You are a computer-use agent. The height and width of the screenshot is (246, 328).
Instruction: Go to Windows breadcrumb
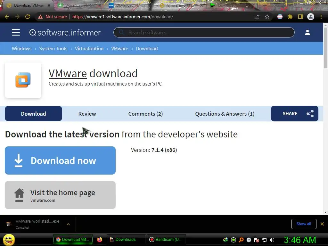[x=21, y=49]
